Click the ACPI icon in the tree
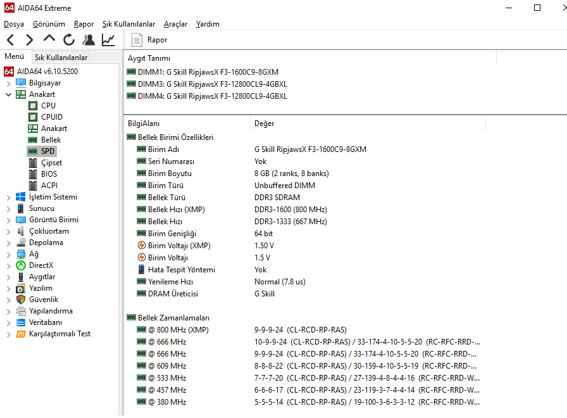Screen dimensions: 567x418 (x=33, y=186)
